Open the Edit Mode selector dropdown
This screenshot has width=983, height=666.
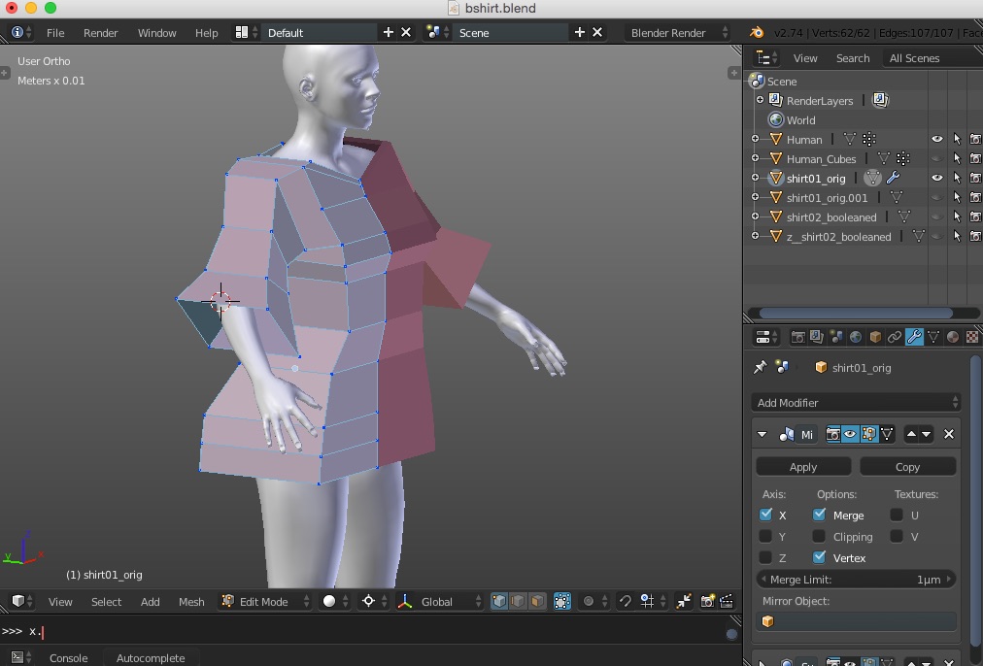click(x=266, y=602)
